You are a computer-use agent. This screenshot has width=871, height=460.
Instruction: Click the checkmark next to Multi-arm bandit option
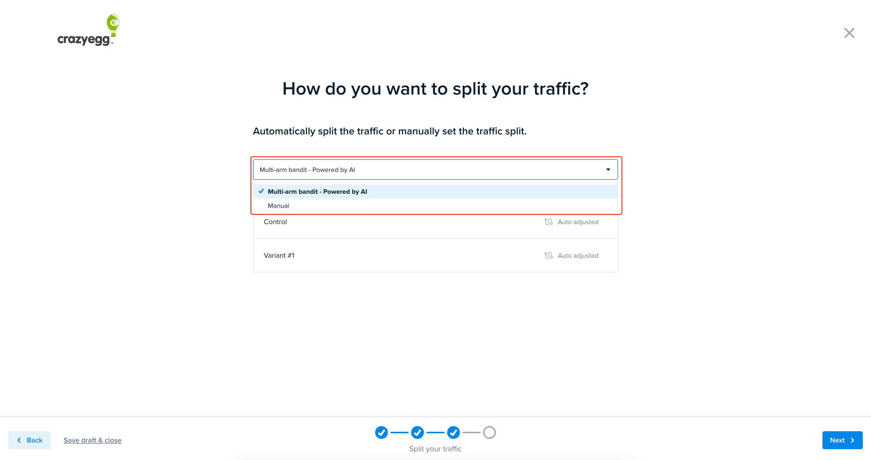[x=261, y=191]
